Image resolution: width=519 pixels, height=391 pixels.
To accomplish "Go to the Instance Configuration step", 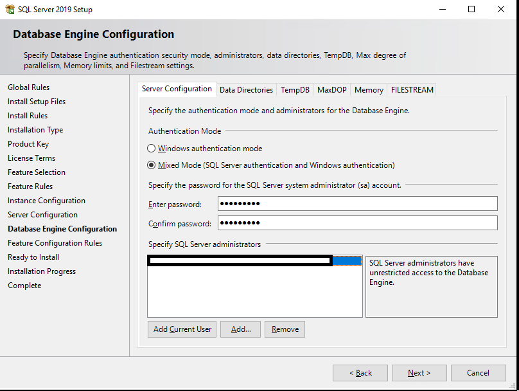I will tap(46, 200).
